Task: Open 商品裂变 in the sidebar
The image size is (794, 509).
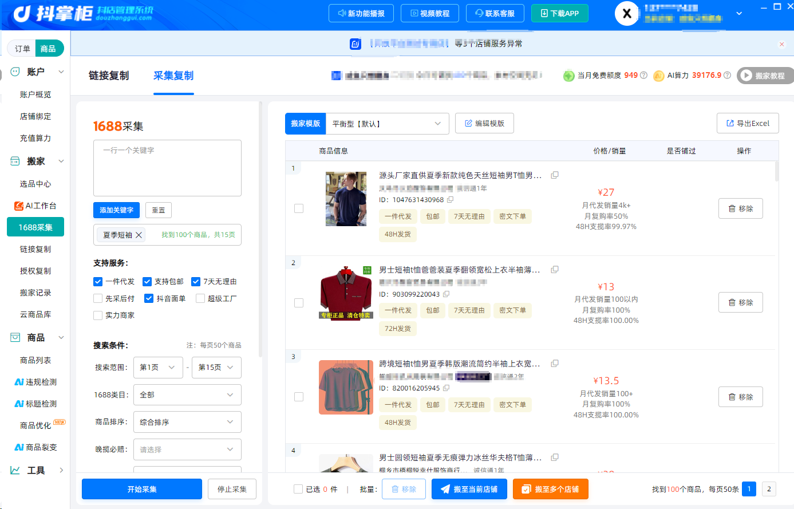Action: (x=35, y=447)
